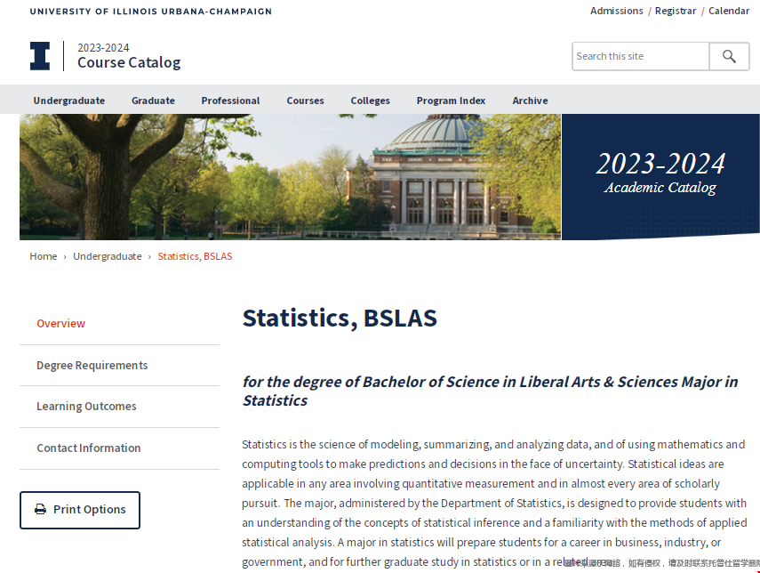Select the Program Index menu item

(451, 101)
